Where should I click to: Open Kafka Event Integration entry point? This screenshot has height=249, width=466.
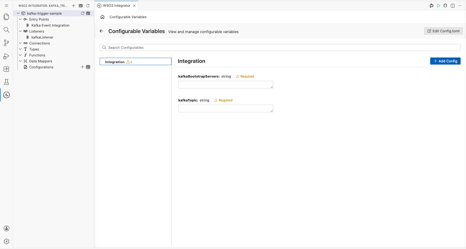coord(50,25)
